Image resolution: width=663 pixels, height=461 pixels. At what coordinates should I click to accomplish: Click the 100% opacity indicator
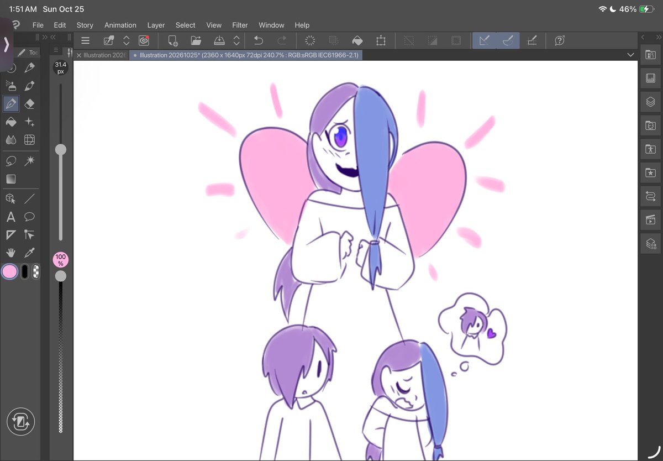coord(60,260)
